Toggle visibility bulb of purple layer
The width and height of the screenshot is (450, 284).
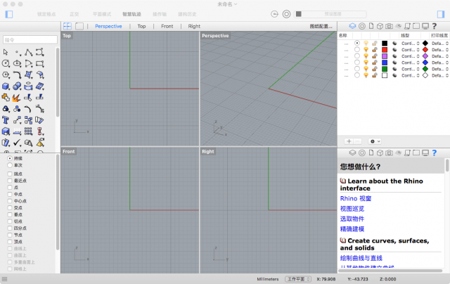[366, 56]
